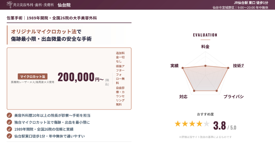The height and width of the screenshot is (143, 275).
Task: Click the 料金 data point on radar chart
Action: click(x=205, y=66)
